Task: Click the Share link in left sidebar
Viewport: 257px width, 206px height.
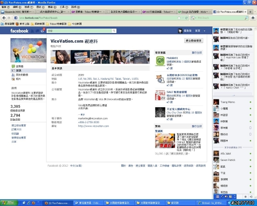Action: pyautogui.click(x=14, y=142)
